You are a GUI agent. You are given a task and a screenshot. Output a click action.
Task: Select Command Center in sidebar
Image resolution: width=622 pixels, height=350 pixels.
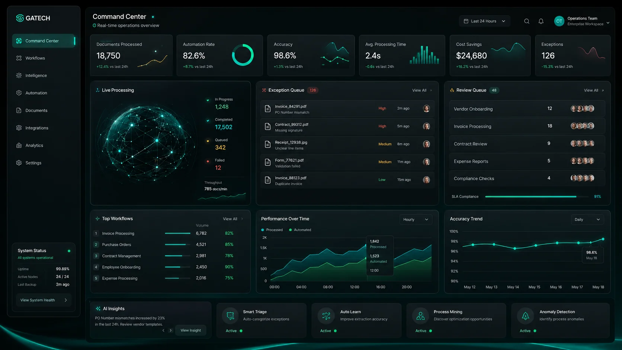(44, 41)
